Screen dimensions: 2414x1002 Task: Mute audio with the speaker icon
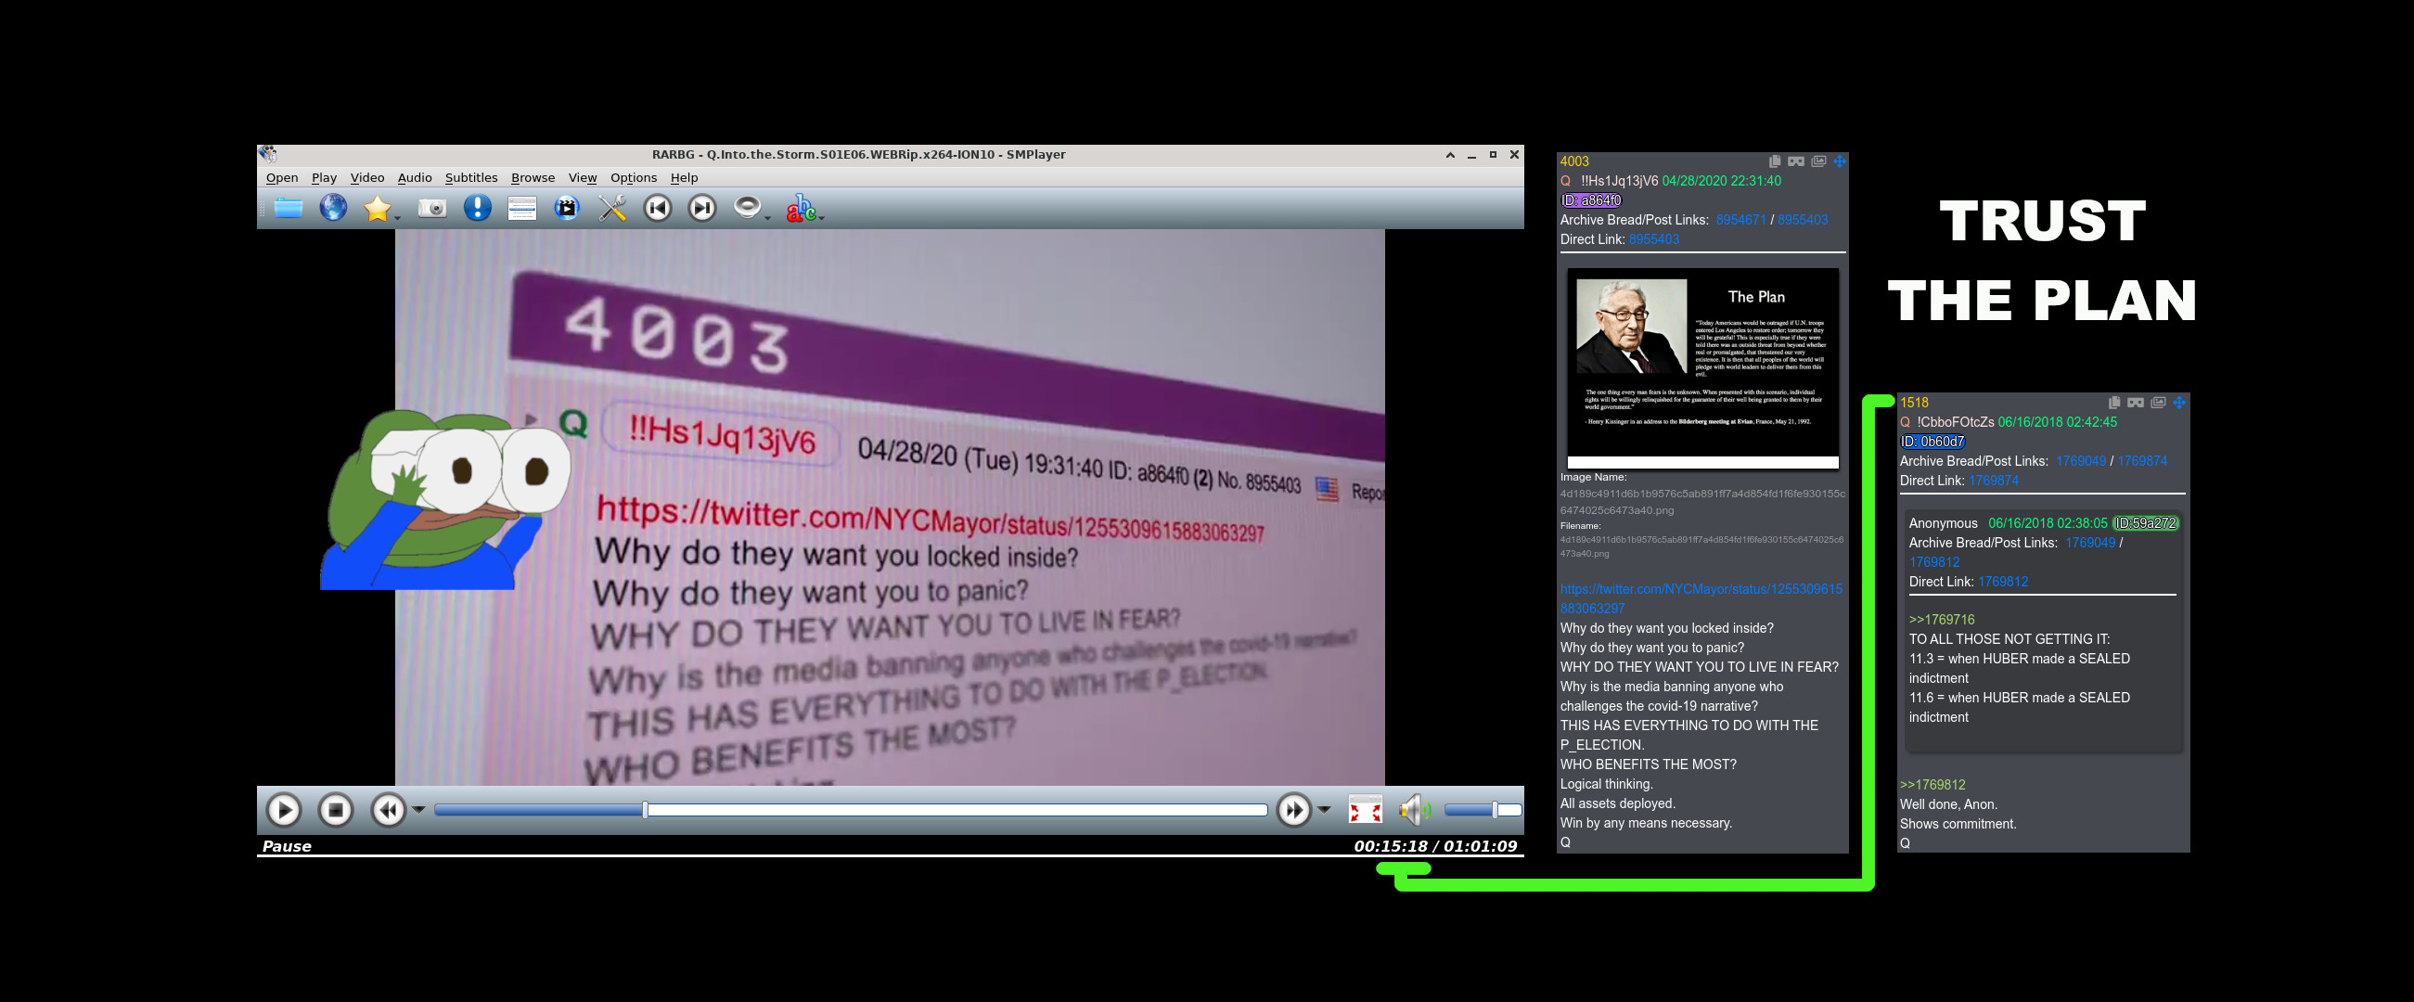[1415, 810]
